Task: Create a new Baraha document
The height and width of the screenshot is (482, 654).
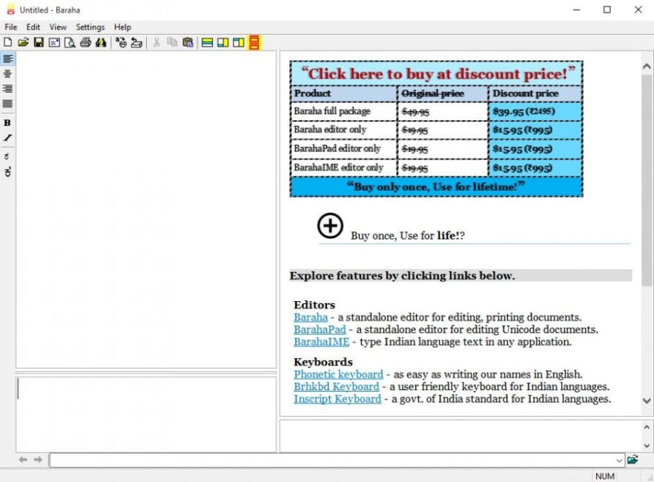Action: coord(7,42)
